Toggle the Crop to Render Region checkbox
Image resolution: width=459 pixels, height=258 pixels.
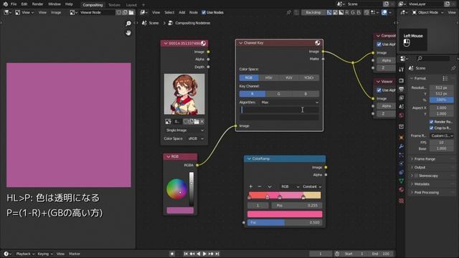coord(432,128)
